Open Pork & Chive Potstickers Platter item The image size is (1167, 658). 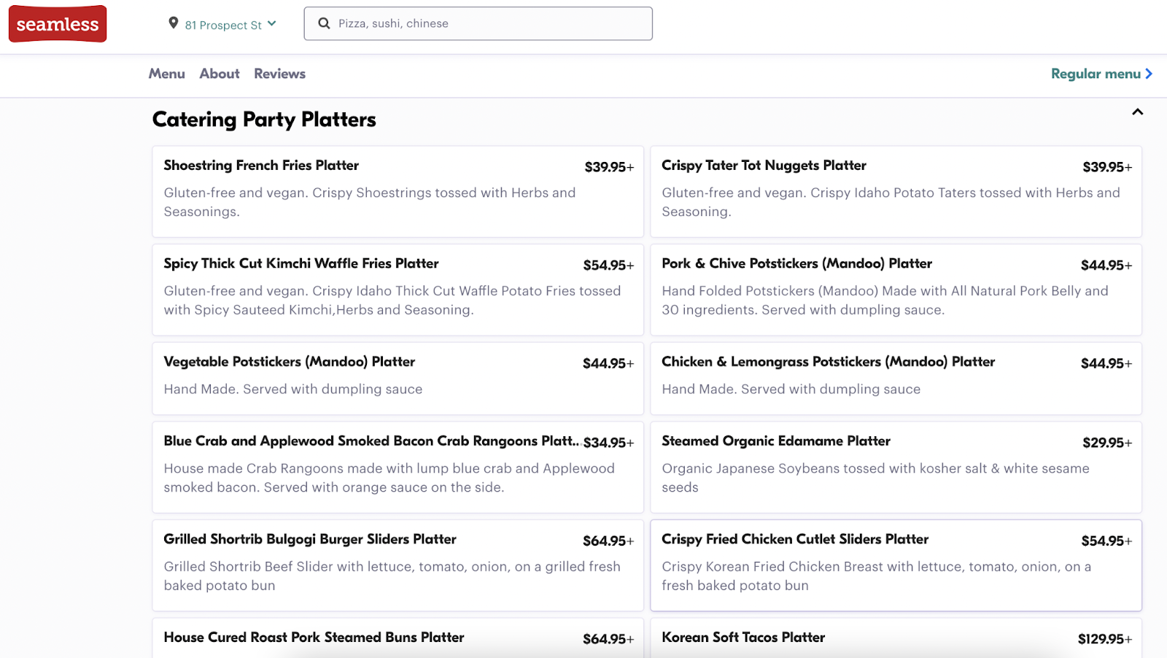895,290
